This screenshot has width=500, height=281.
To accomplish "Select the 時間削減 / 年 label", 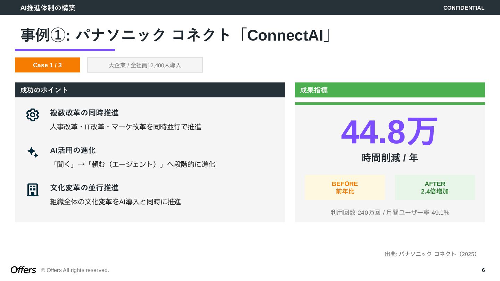I will tap(390, 158).
